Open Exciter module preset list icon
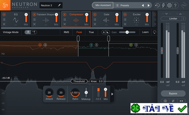This screenshot has width=189, height=115. 125,19
